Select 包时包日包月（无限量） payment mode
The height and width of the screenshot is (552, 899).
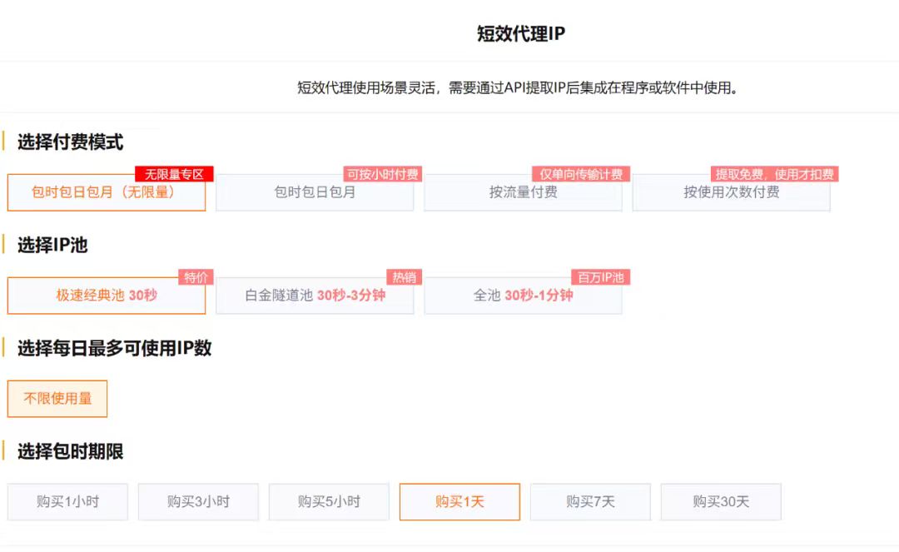pos(106,192)
